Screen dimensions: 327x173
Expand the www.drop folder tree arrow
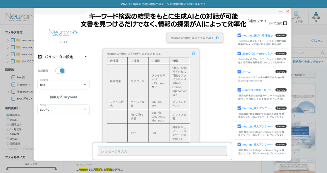click(x=8, y=54)
